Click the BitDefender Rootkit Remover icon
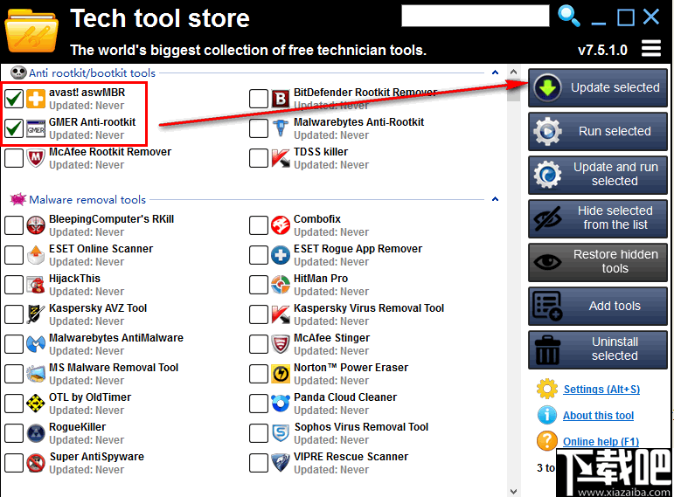 [x=281, y=99]
